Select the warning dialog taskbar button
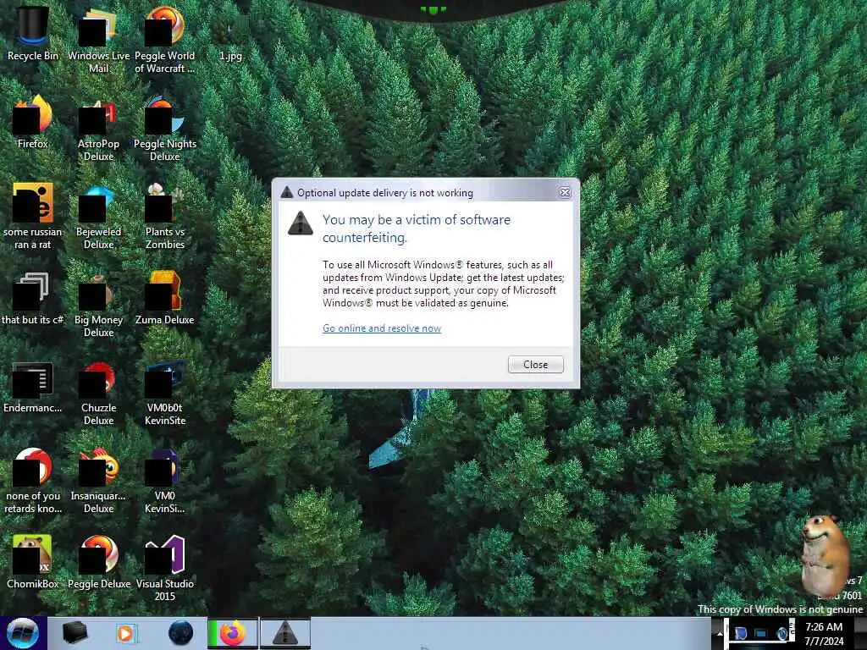 tap(285, 633)
